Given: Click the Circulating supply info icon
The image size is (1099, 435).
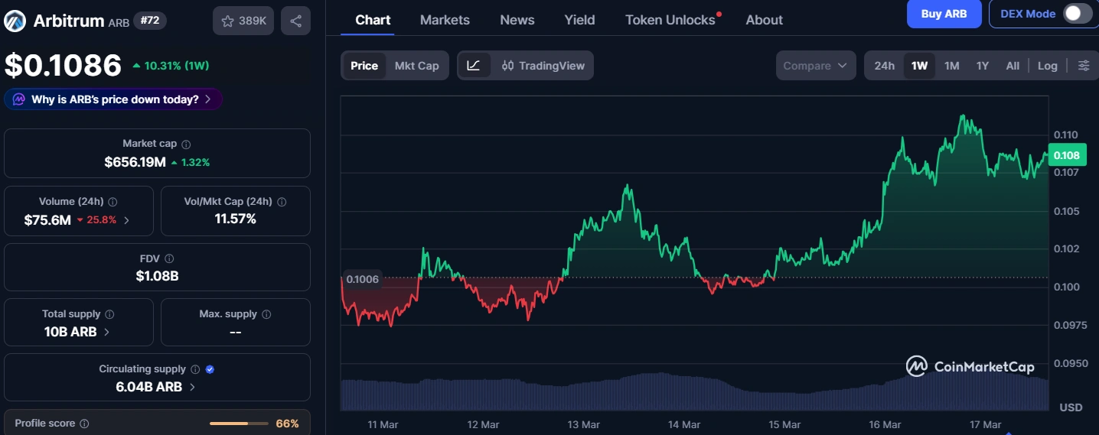Looking at the screenshot, I should click(x=195, y=369).
